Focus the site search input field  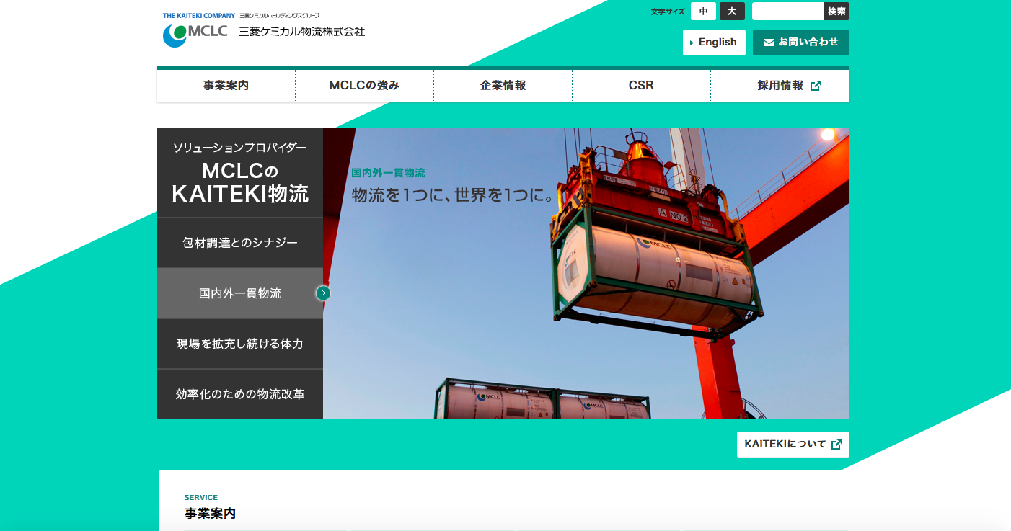[788, 12]
